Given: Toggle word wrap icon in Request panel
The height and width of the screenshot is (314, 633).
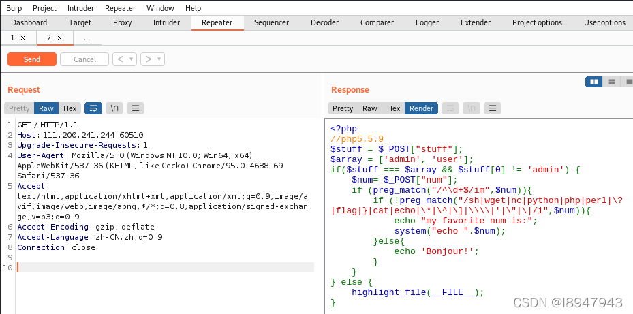Looking at the screenshot, I should coord(93,108).
